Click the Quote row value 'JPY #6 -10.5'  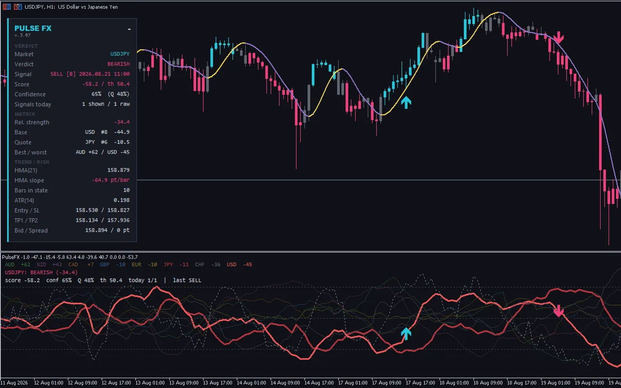(x=107, y=142)
